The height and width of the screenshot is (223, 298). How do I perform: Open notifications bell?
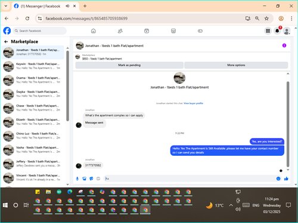point(277,31)
